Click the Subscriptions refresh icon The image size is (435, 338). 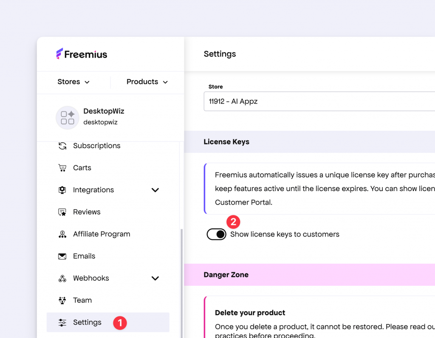(x=62, y=146)
